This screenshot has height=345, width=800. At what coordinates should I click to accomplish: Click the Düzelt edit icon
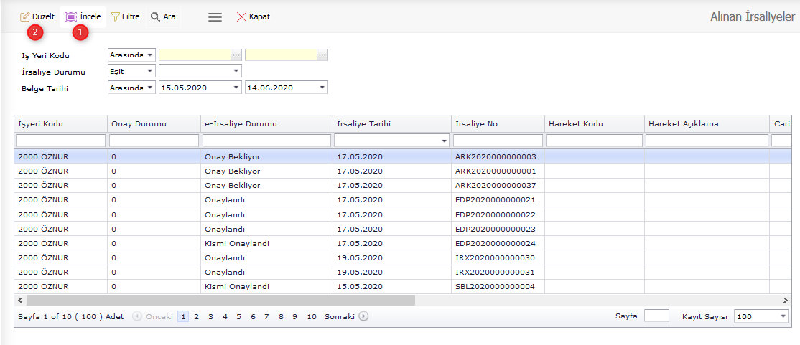[25, 16]
